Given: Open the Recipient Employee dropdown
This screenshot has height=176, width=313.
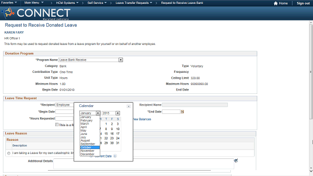Looking at the screenshot, I should [x=65, y=105].
